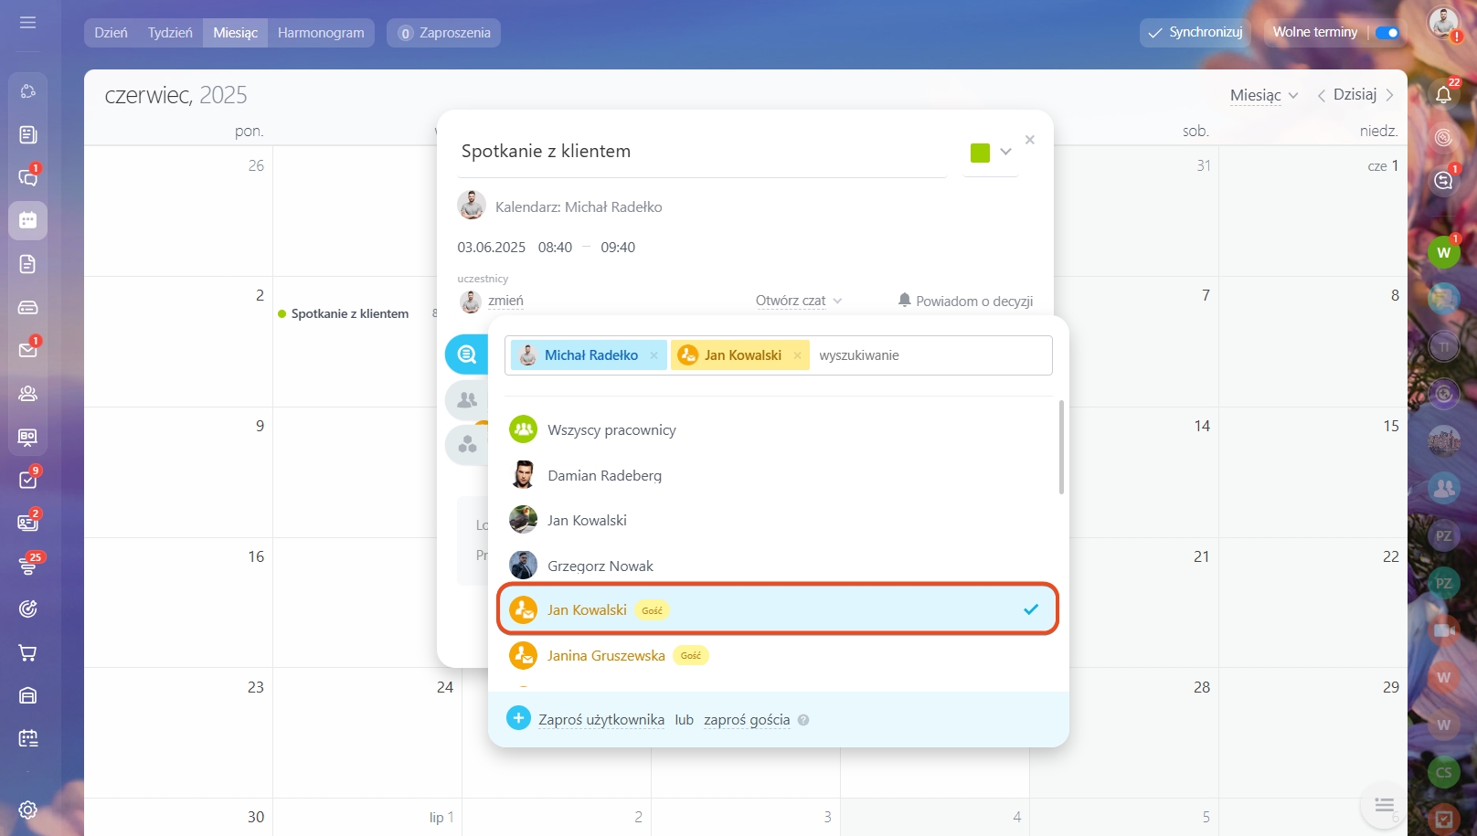Click event title Spotkanie z klientem field

pos(701,152)
